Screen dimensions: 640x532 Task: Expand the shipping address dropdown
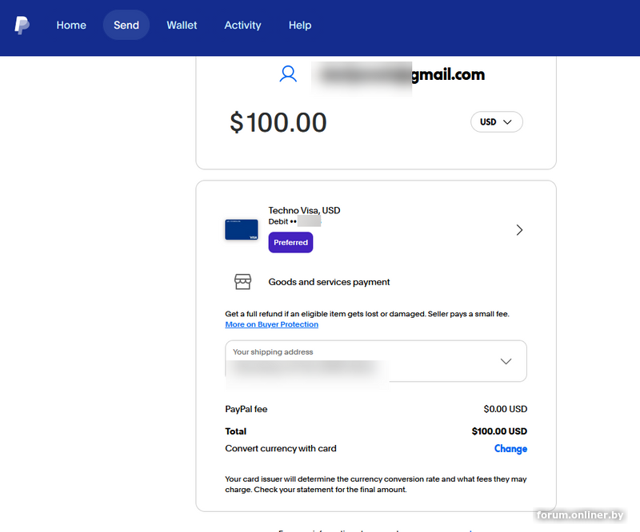pyautogui.click(x=506, y=361)
